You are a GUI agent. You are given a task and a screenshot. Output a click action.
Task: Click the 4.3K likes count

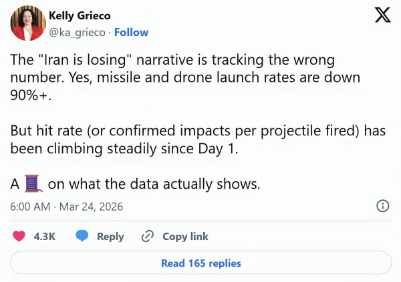[x=44, y=236]
